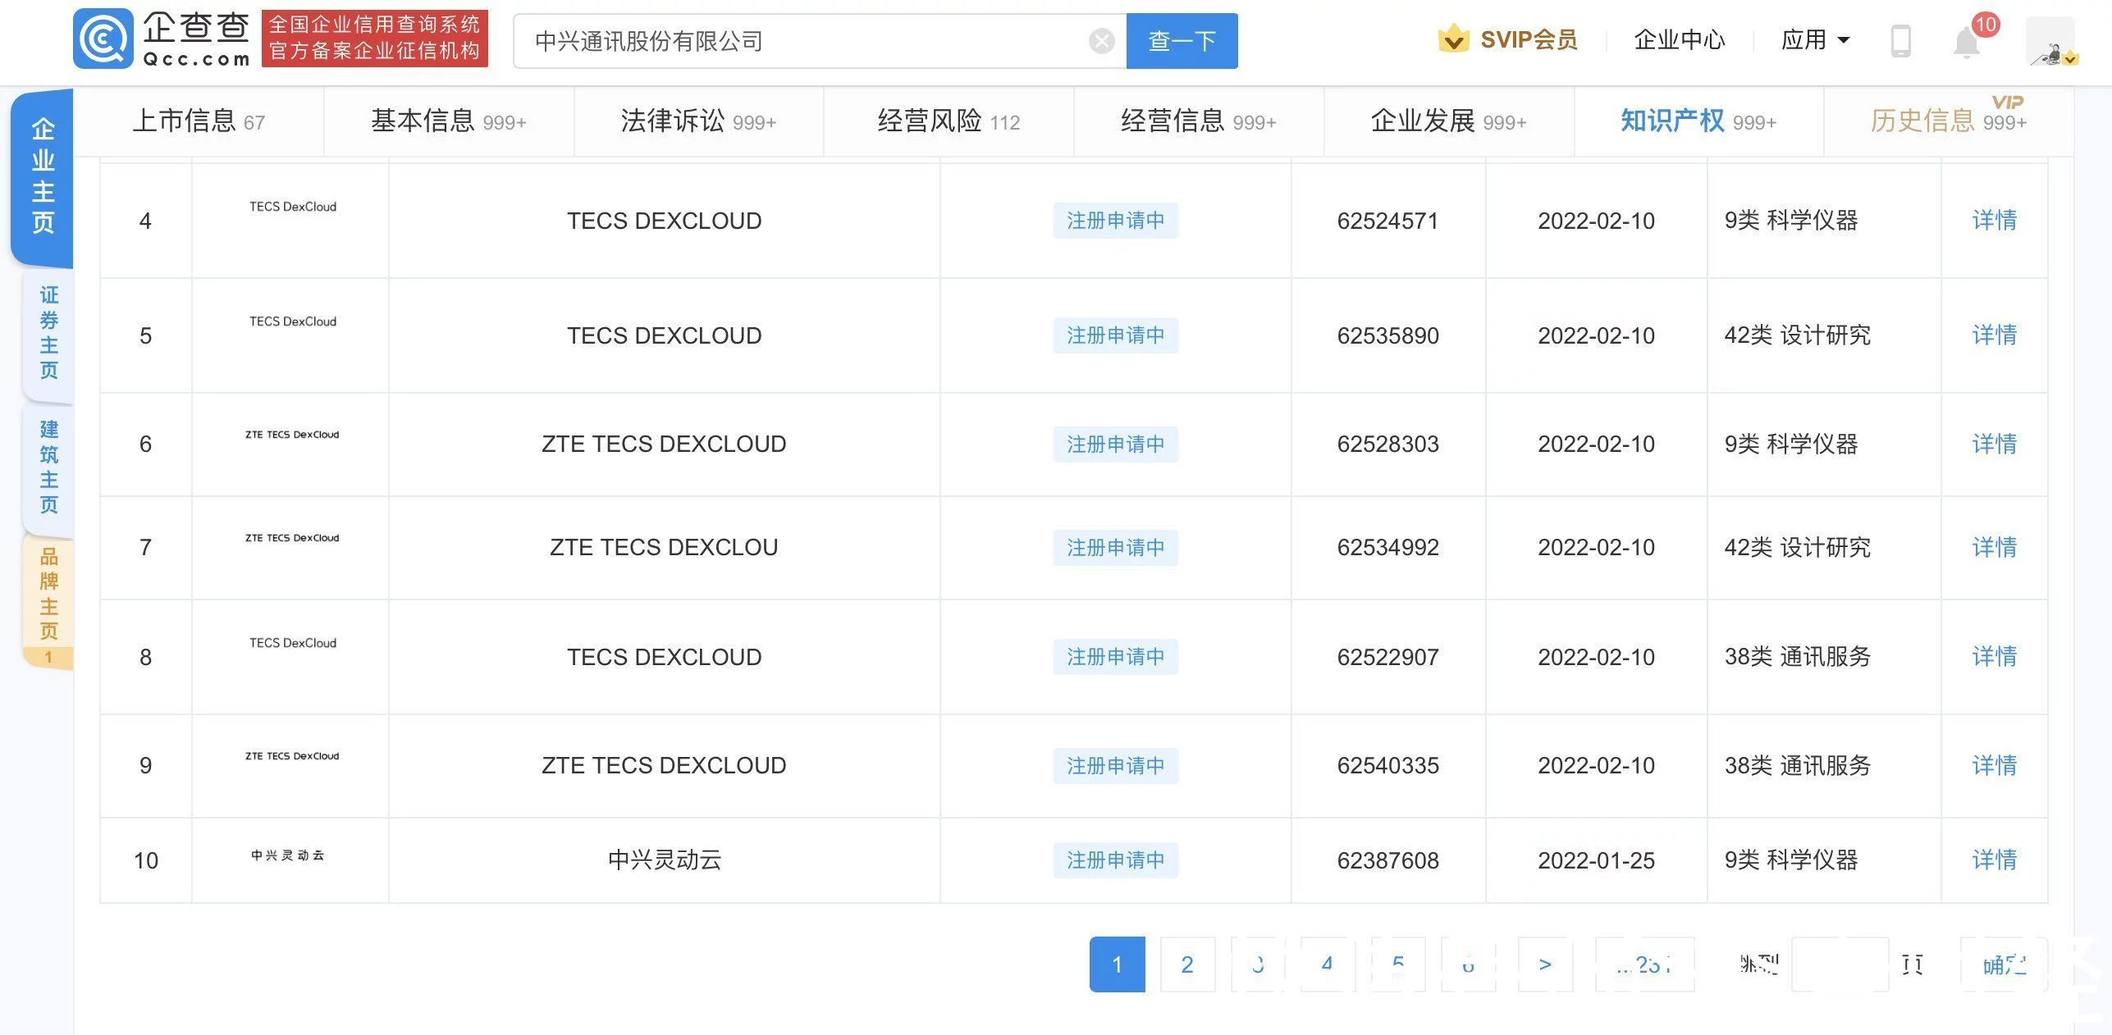Open 详情 for trademark 62522907

click(1994, 657)
